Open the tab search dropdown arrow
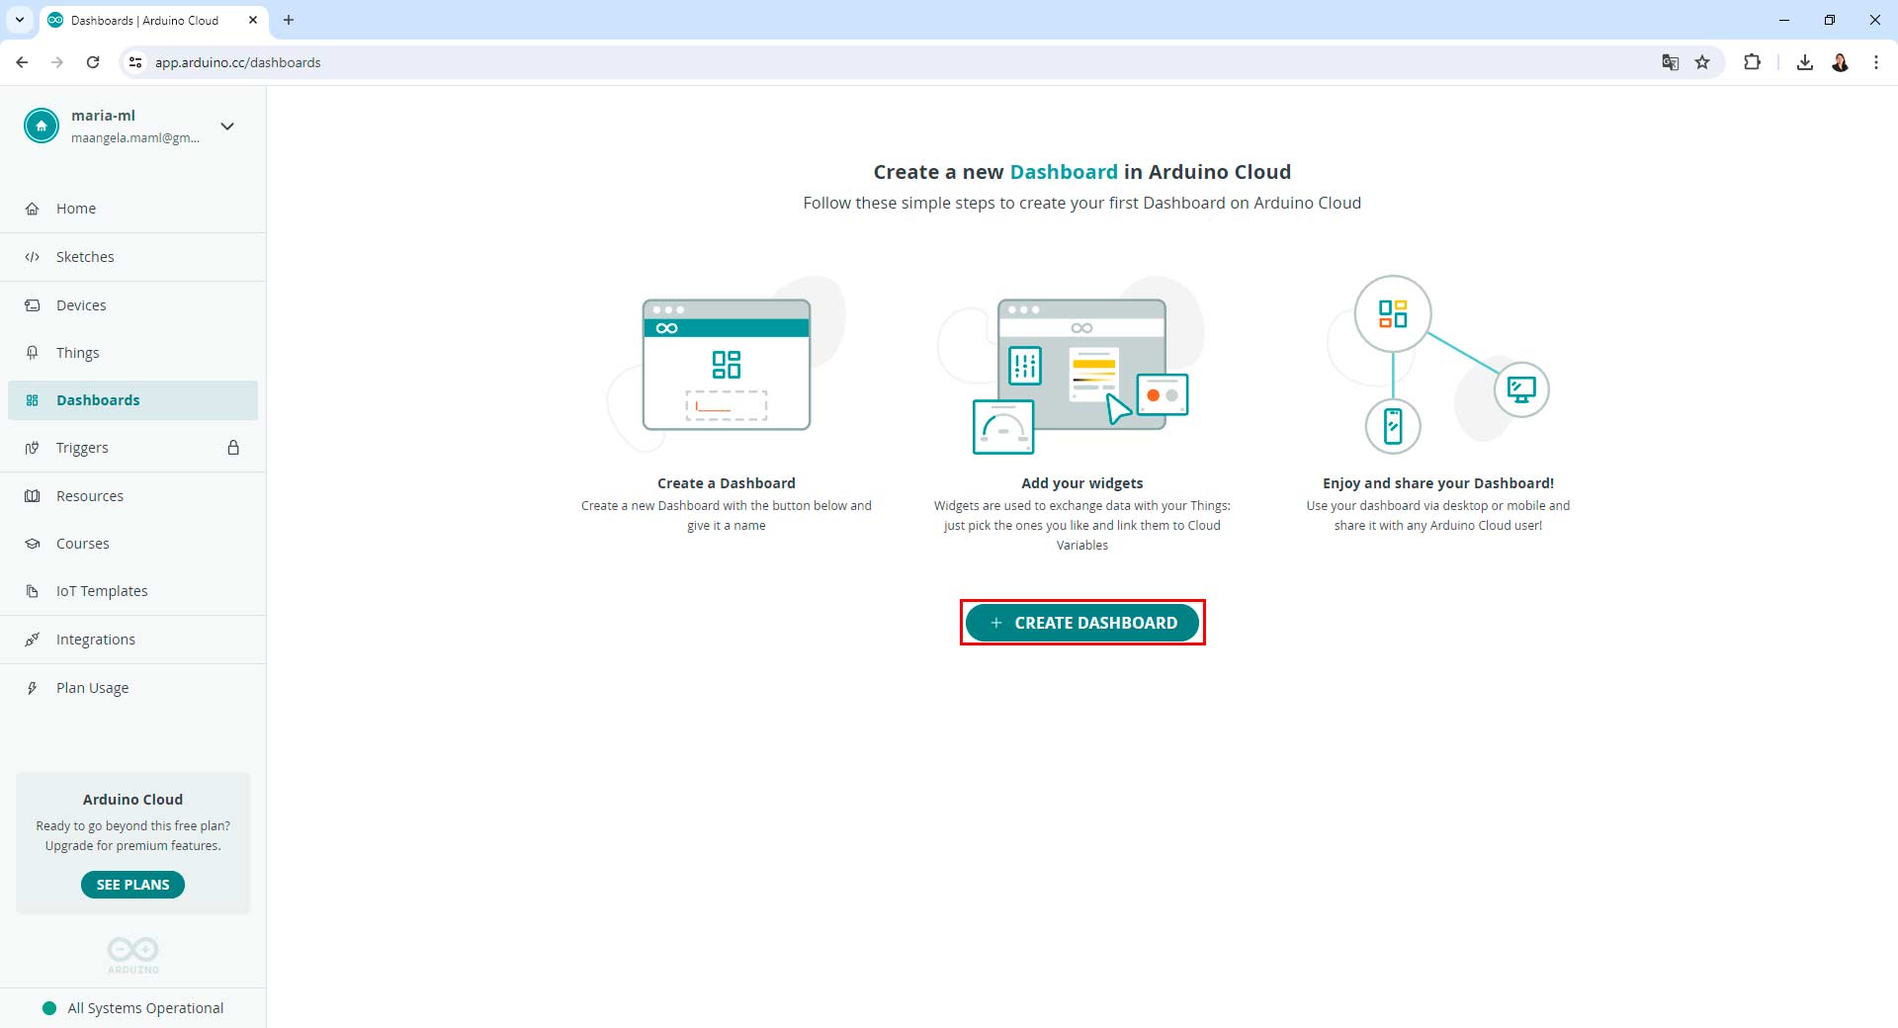This screenshot has width=1898, height=1028. [20, 20]
